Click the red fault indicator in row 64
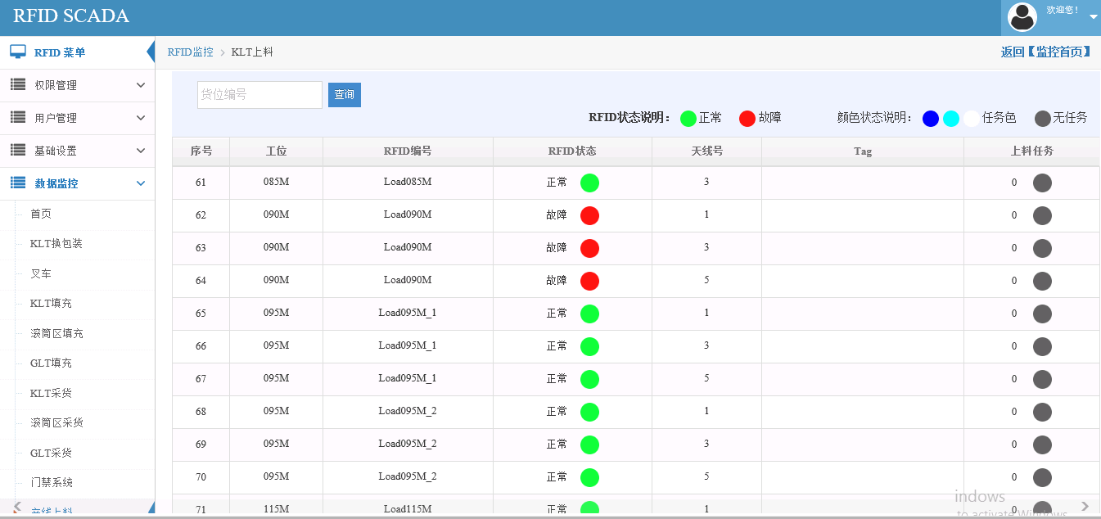The width and height of the screenshot is (1101, 519). pyautogui.click(x=589, y=281)
